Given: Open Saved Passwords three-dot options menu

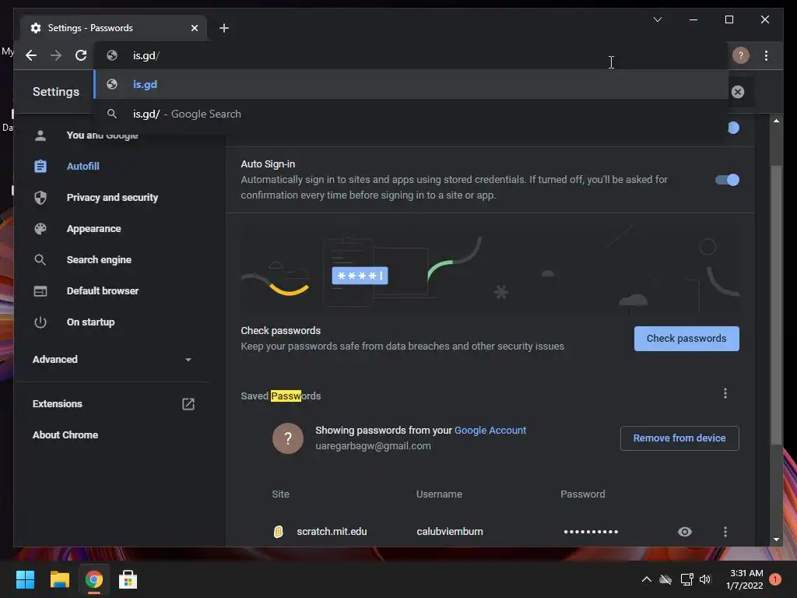Looking at the screenshot, I should coord(725,393).
